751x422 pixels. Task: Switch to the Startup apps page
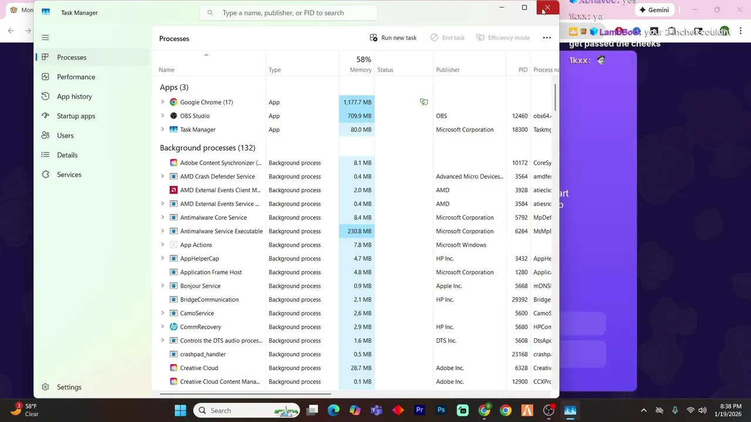click(x=92, y=115)
